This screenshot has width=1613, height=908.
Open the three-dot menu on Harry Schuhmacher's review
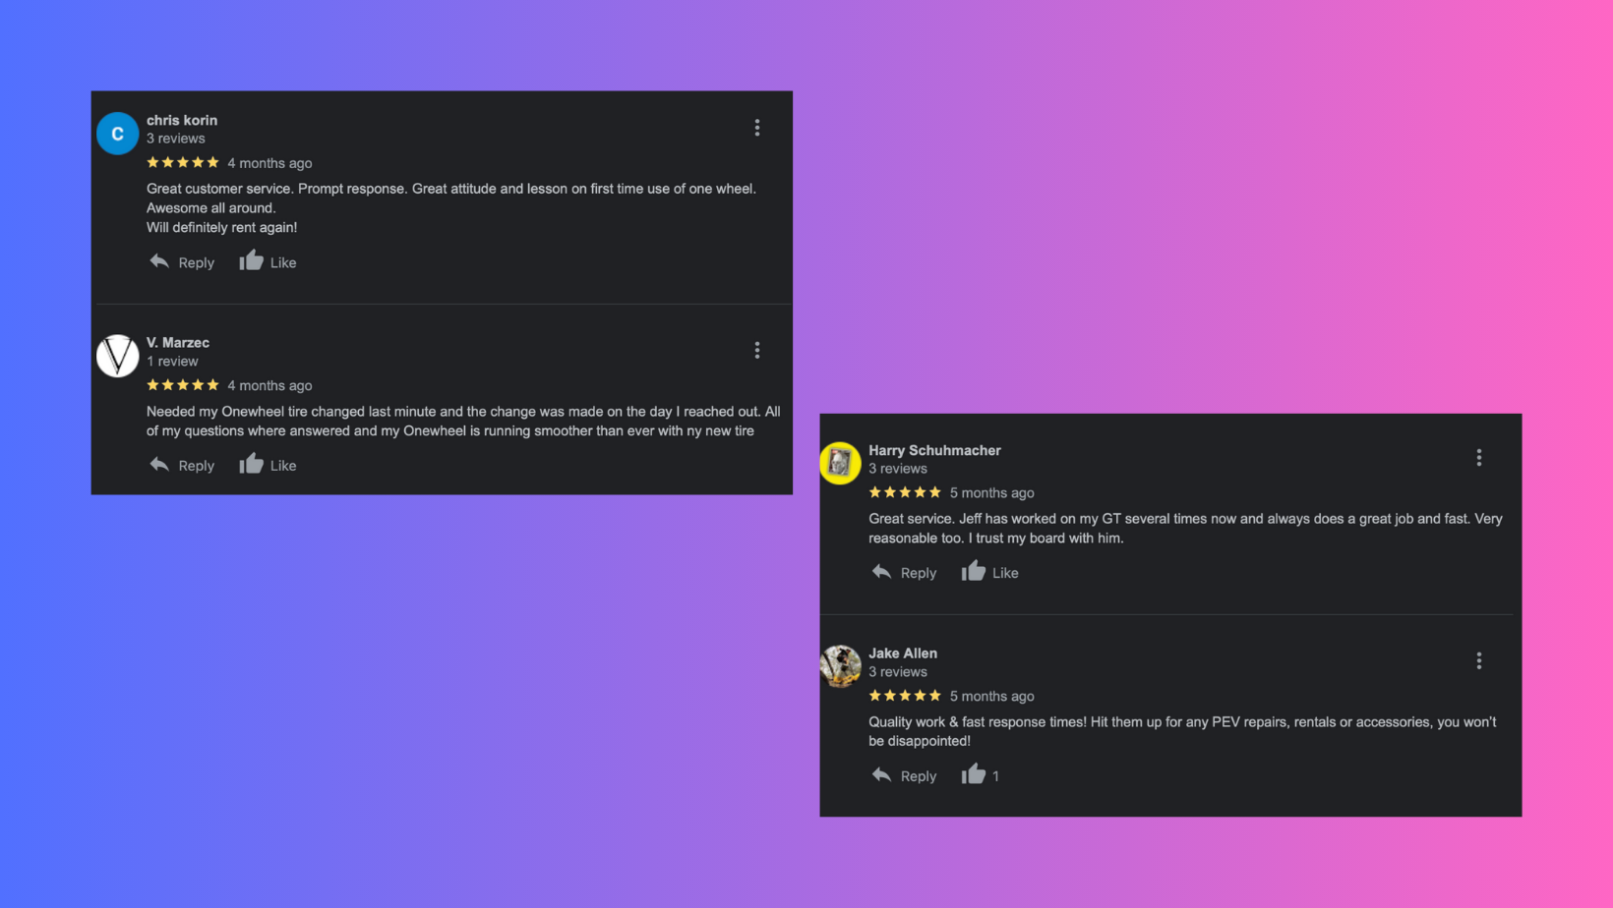(1478, 458)
